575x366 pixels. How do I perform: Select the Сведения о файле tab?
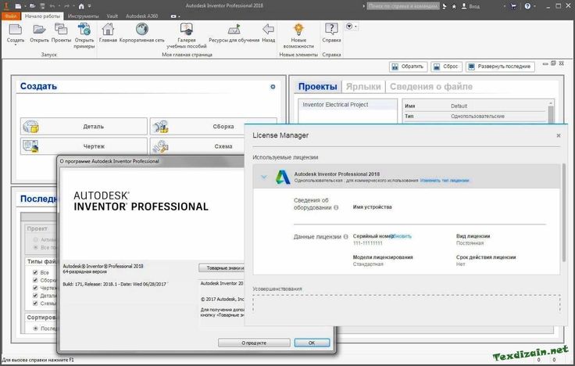coord(431,87)
